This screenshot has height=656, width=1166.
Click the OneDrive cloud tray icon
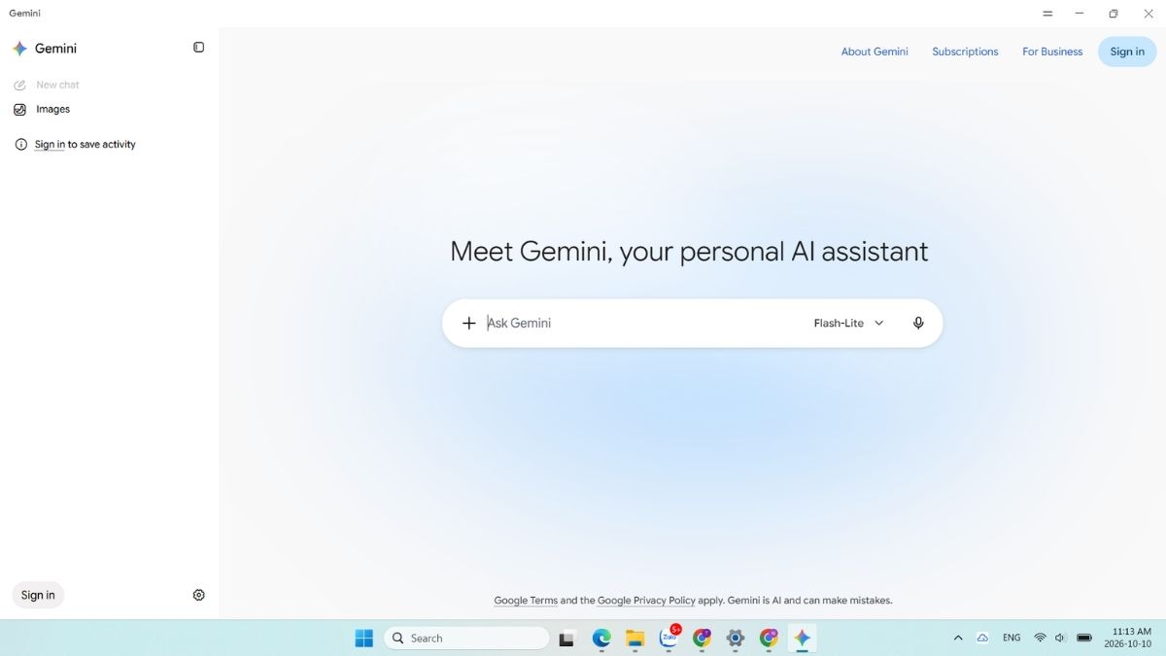(x=982, y=639)
